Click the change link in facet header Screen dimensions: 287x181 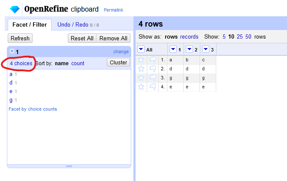point(121,51)
